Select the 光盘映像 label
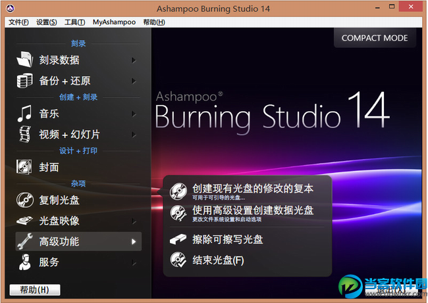Screen dimensions: 428x303 click(59, 221)
